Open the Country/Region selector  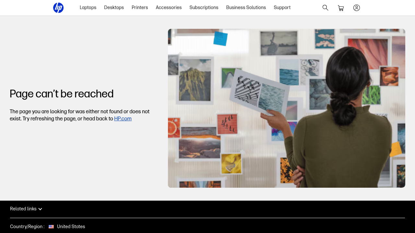tap(66, 227)
